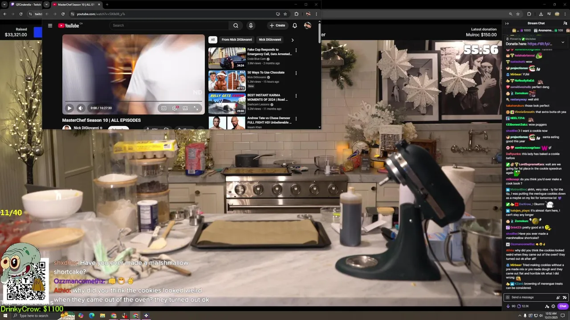The image size is (570, 320).
Task: Open Twitch chat community users list
Action: [x=565, y=23]
